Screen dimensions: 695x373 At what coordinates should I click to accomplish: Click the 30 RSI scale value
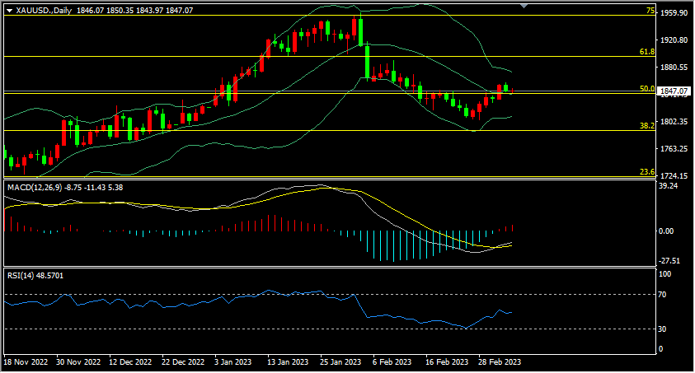[x=663, y=329]
